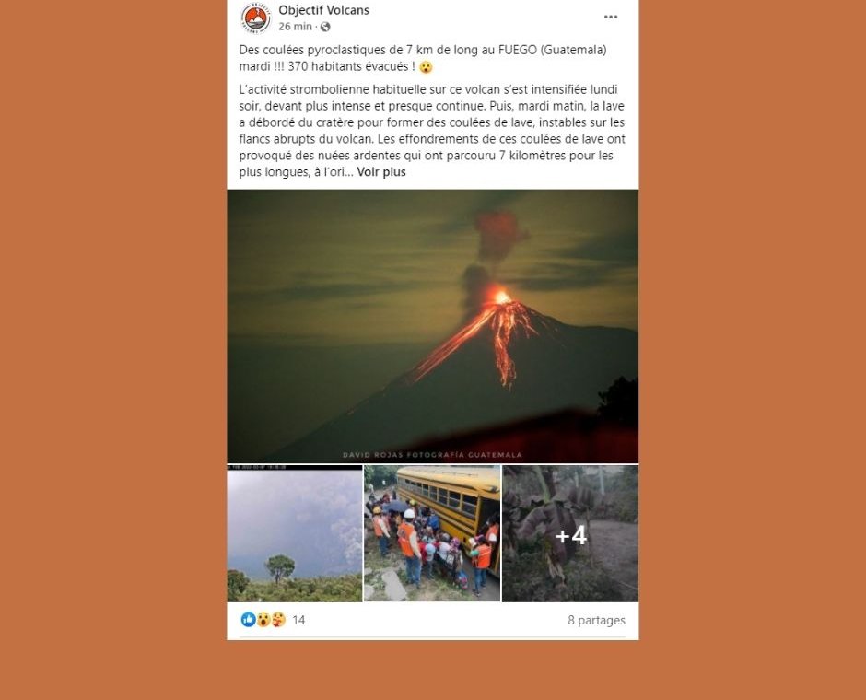Click the Wow reaction emoji icon

[x=263, y=619]
